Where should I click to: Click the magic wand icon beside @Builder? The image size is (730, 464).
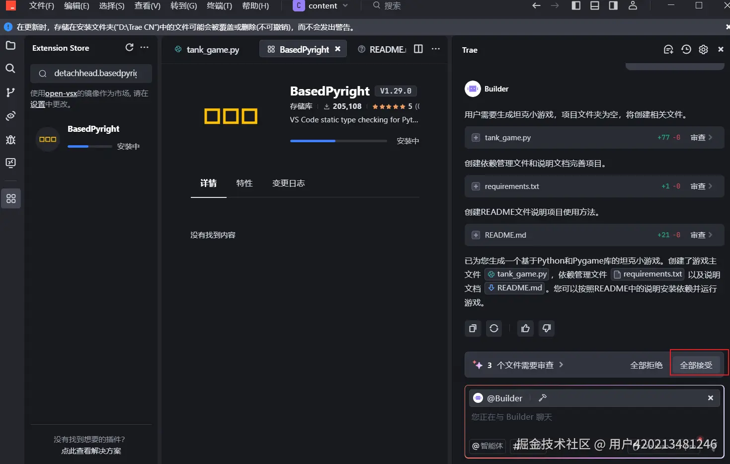click(543, 398)
